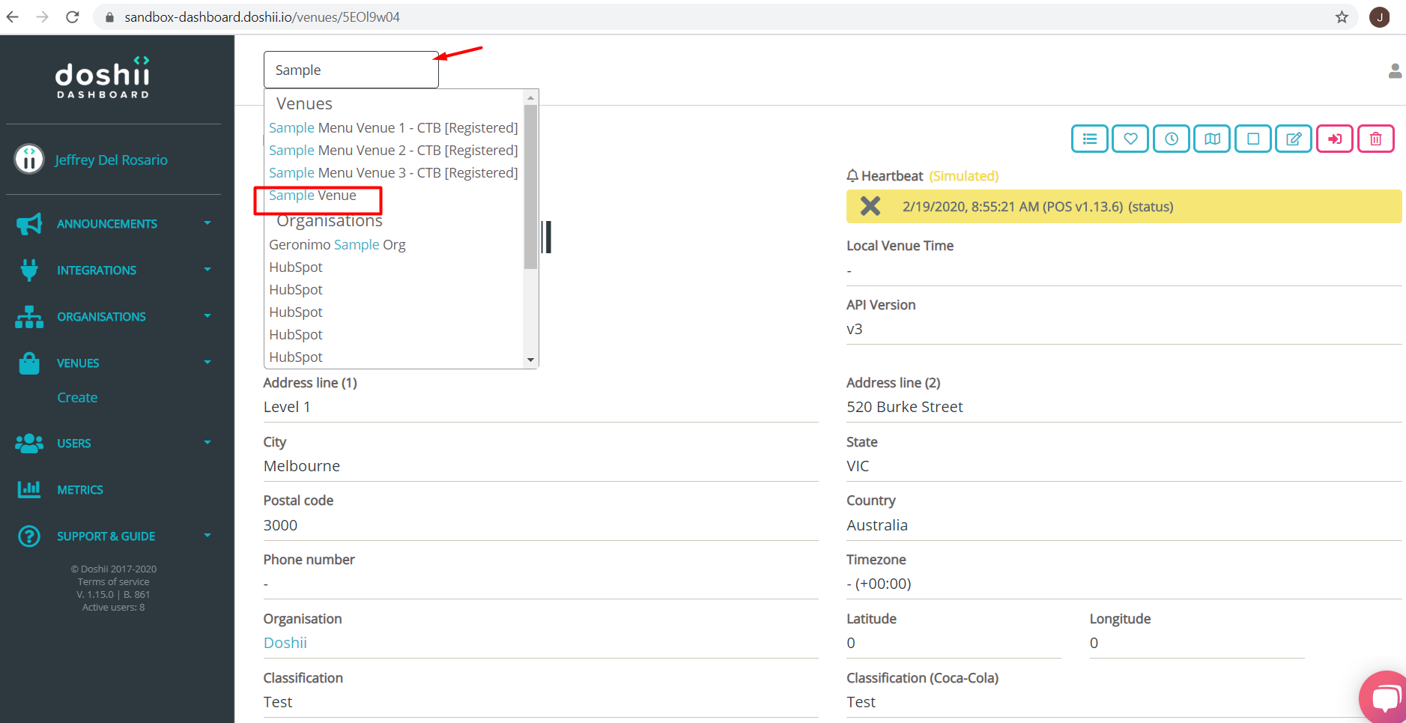Open the USERS sidebar menu

(74, 444)
